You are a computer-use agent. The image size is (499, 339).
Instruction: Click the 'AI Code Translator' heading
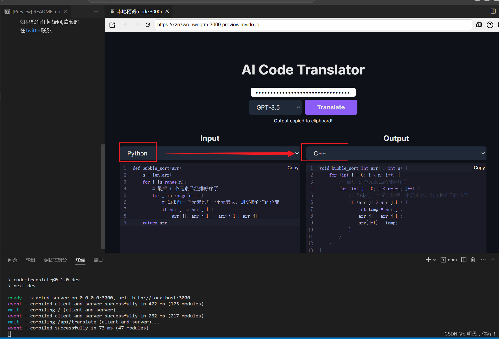point(303,70)
